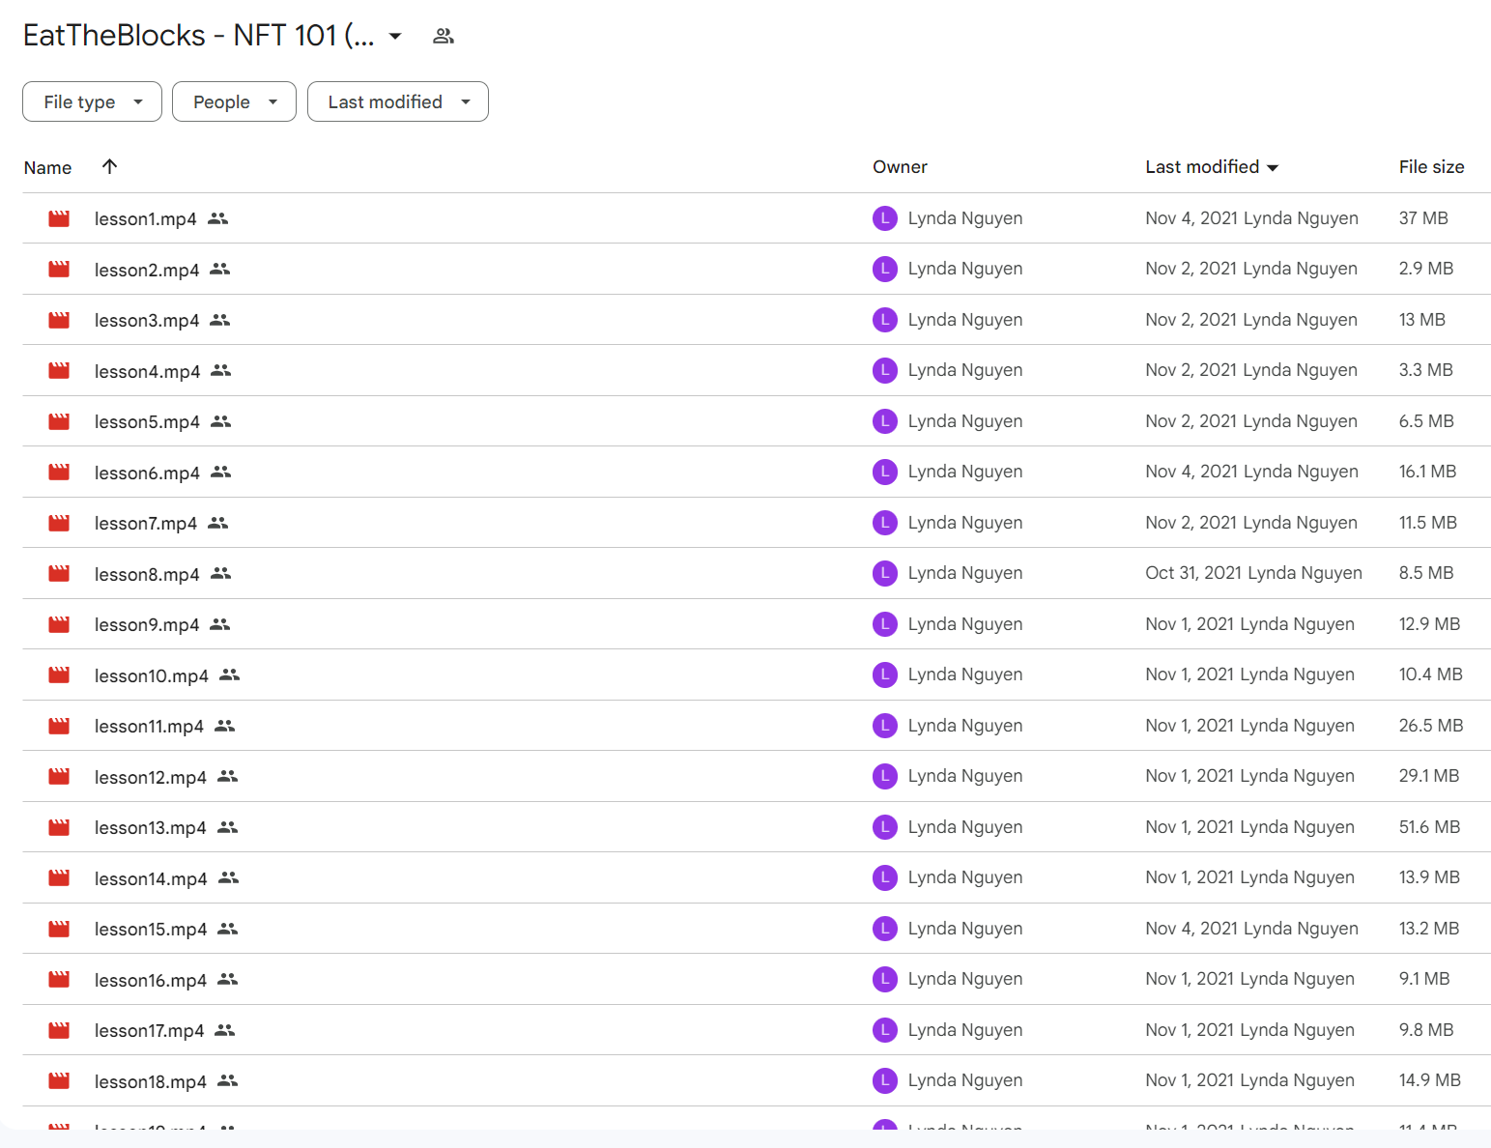This screenshot has height=1148, width=1491.
Task: Open the Last modified filter dropdown
Action: tap(398, 101)
